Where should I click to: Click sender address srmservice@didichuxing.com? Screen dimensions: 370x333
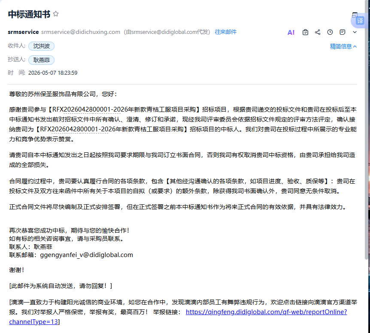[x=81, y=32]
